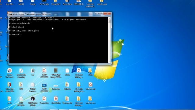This screenshot has width=195, height=110.
Task: Select the 10993461_1 image icon
Action: (79, 2)
